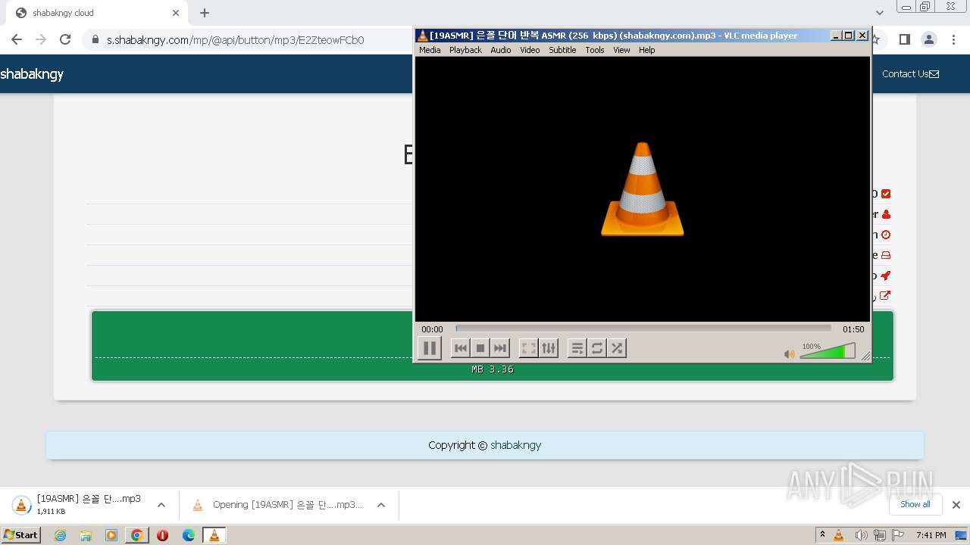Open Chrome profile avatar button
This screenshot has height=545, width=970.
click(x=928, y=39)
